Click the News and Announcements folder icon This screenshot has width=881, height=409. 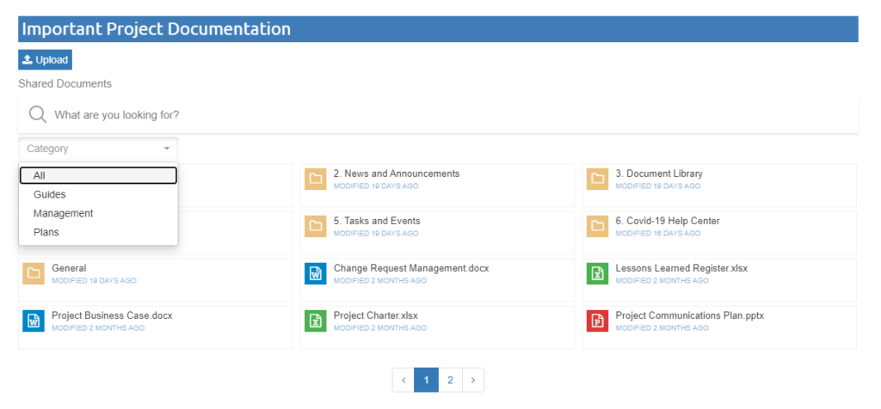tap(316, 179)
